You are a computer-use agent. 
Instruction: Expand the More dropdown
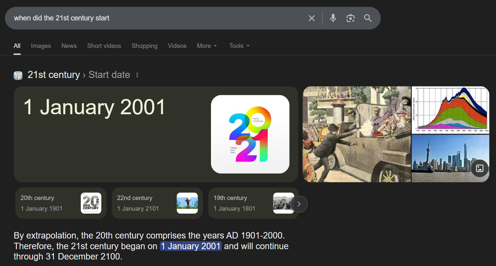[207, 46]
